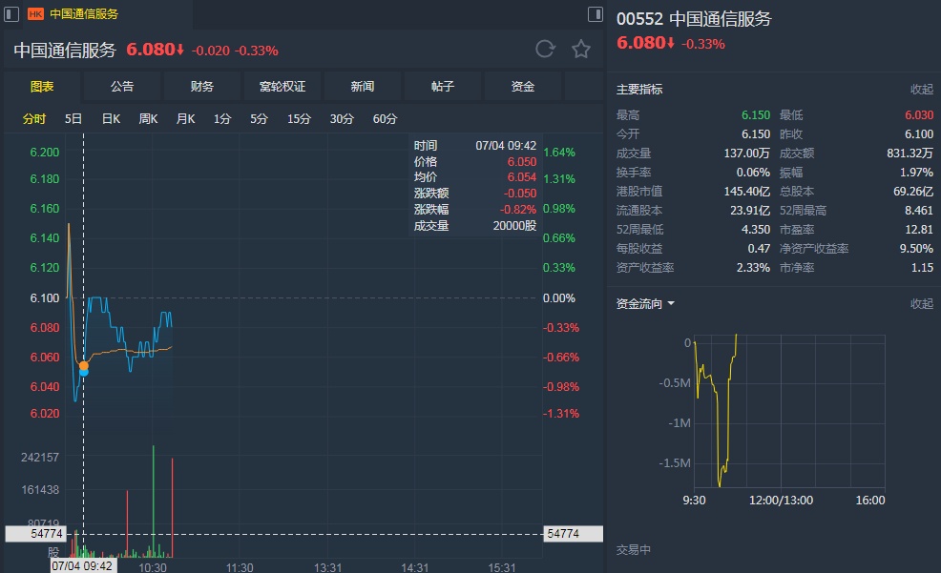Choose the 15分 interval
This screenshot has width=941, height=573.
[299, 119]
